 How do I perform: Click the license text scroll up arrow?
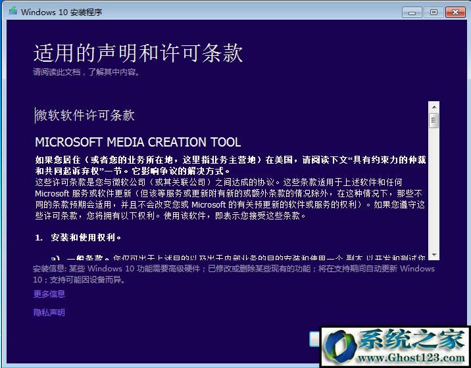tap(434, 106)
